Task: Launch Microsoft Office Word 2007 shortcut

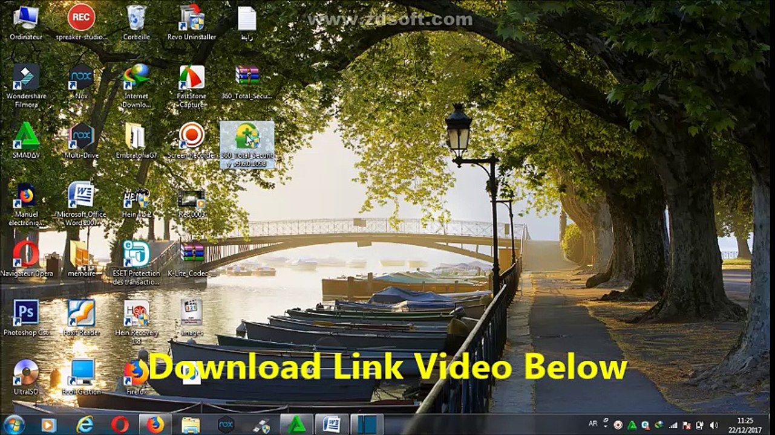Action: [81, 204]
